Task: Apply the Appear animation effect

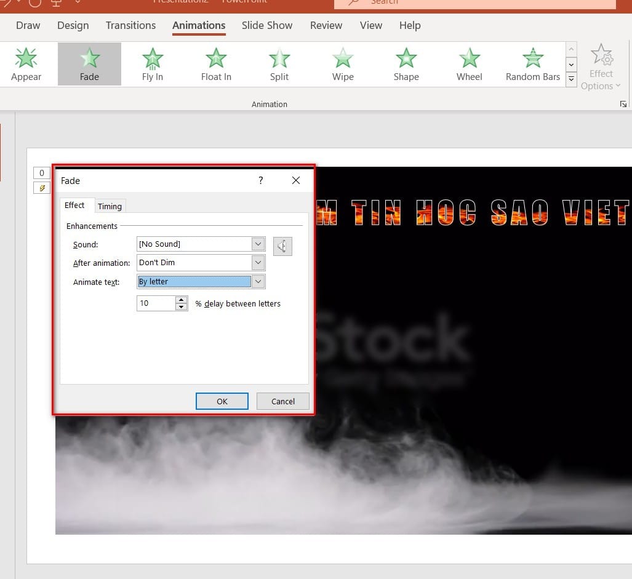Action: (26, 64)
